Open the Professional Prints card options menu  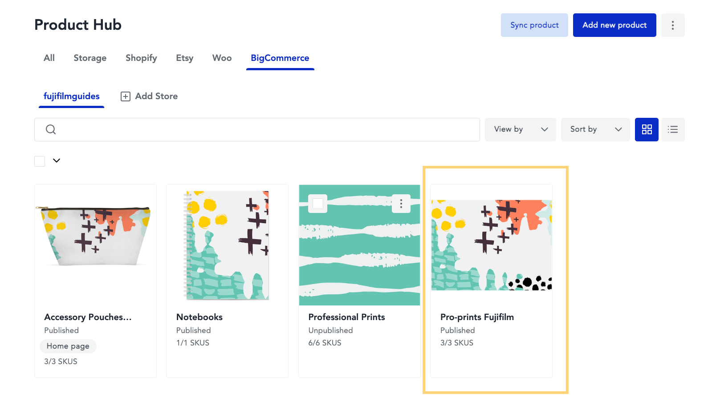(401, 204)
